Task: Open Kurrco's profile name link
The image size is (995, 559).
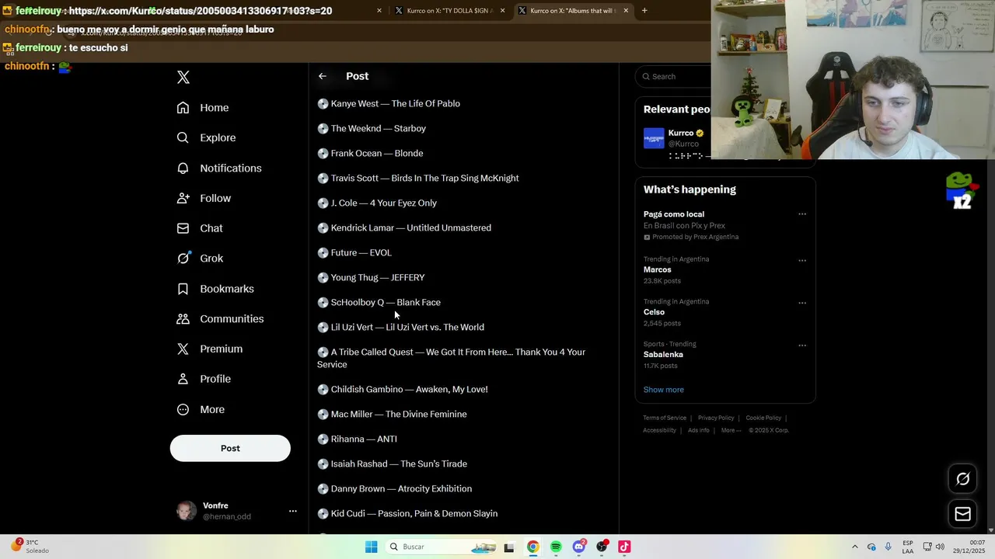Action: [x=680, y=133]
